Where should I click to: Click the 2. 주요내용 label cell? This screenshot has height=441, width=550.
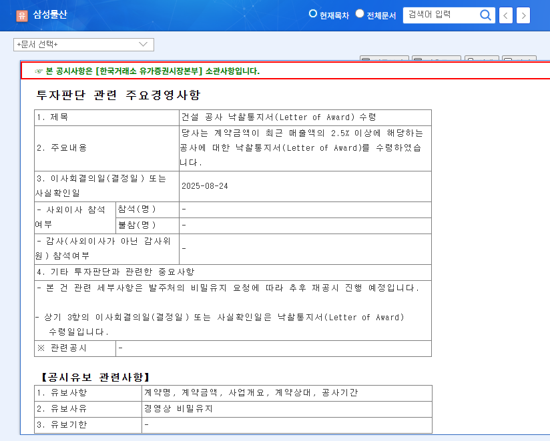(107, 148)
